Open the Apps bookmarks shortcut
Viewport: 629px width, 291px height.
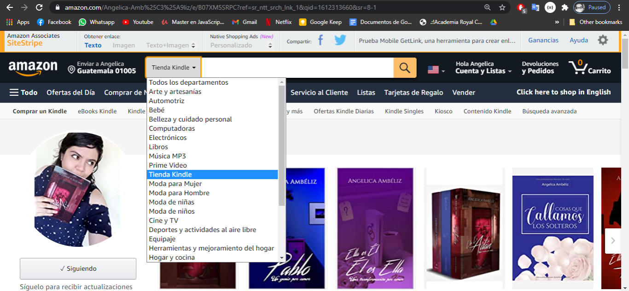[18, 22]
